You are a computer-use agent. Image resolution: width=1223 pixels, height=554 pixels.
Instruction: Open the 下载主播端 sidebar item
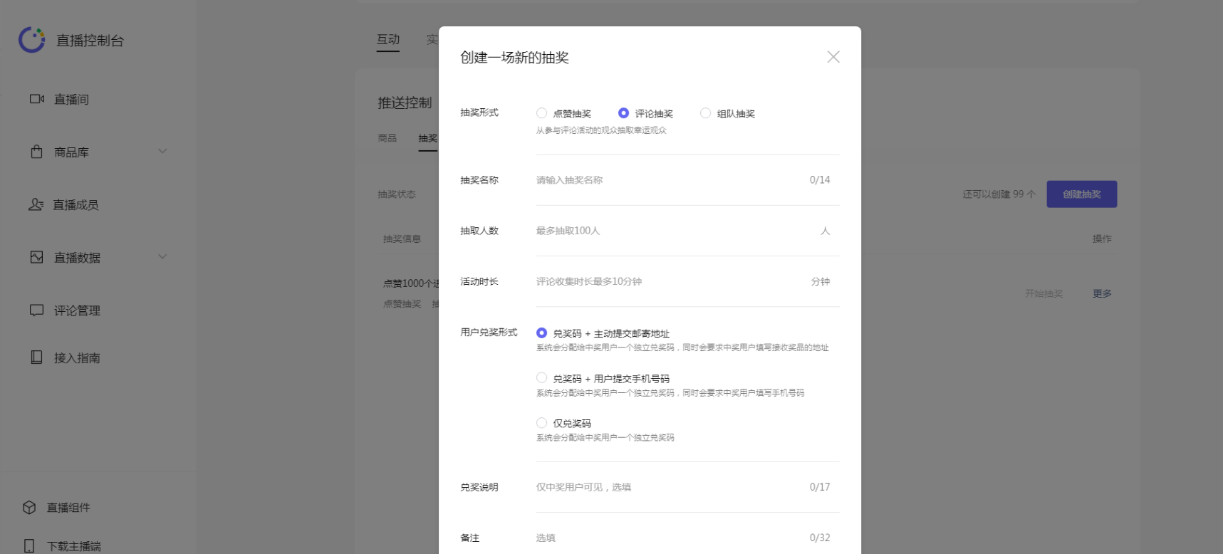click(74, 546)
